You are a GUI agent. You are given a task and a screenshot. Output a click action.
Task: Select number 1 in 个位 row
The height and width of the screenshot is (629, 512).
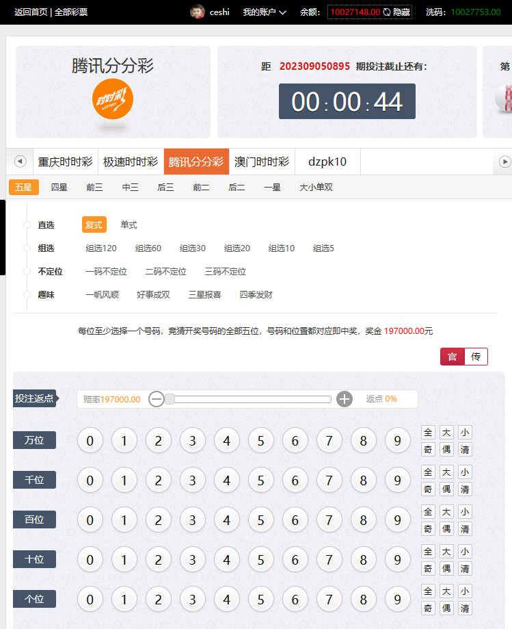[124, 600]
